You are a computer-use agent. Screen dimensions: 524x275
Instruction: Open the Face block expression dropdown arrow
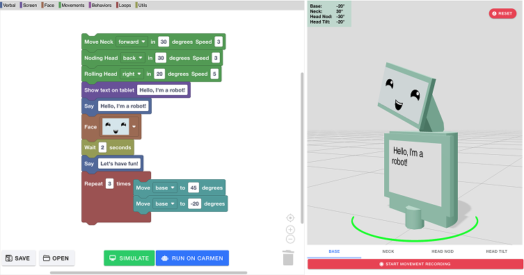134,126
